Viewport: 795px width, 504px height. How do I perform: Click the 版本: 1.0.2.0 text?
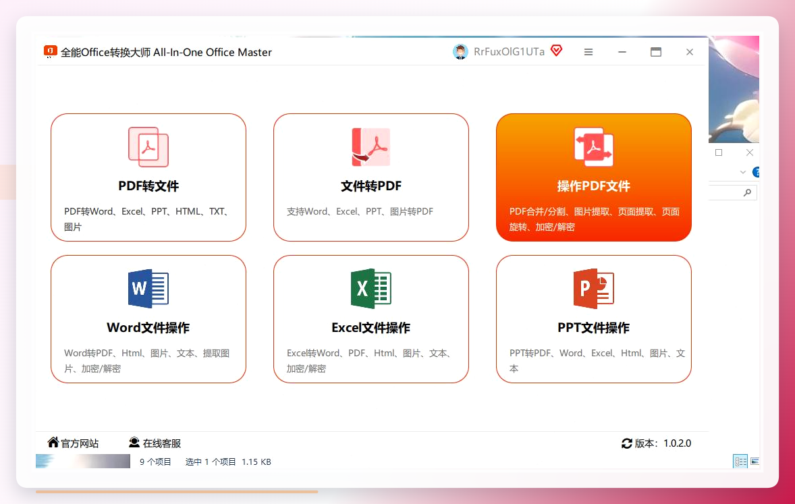pos(663,443)
